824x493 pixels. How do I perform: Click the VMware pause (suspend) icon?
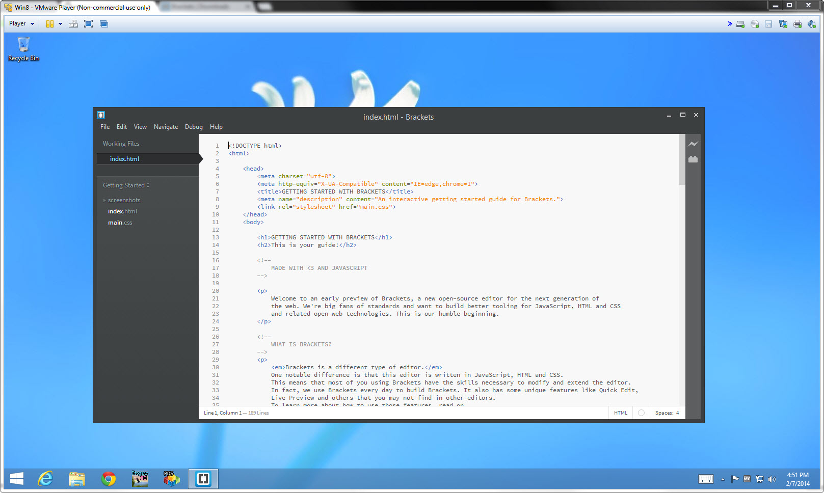pos(50,24)
